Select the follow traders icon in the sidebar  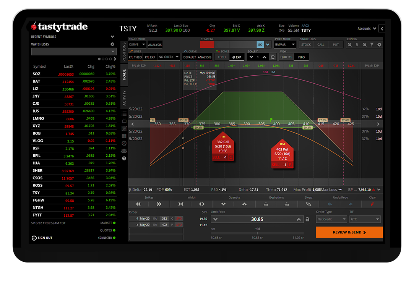point(124,151)
